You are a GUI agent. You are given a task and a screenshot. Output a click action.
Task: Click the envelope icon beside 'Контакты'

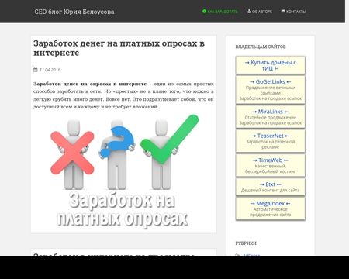[283, 12]
